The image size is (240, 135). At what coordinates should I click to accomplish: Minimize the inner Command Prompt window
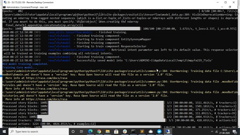click(222, 7)
